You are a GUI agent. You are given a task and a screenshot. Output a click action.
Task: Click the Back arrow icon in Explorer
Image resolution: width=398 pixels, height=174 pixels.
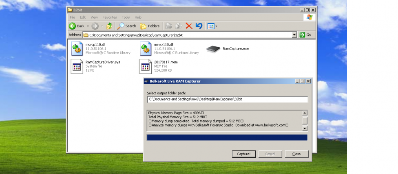pyautogui.click(x=73, y=26)
